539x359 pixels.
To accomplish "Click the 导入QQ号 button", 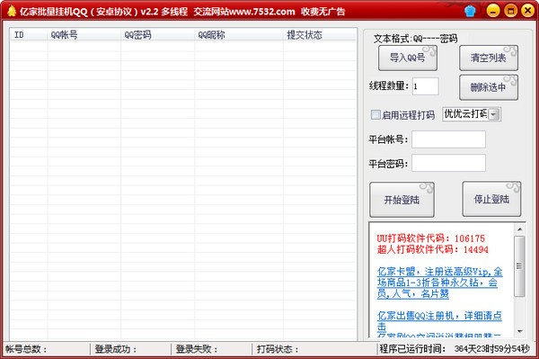I will click(x=408, y=58).
